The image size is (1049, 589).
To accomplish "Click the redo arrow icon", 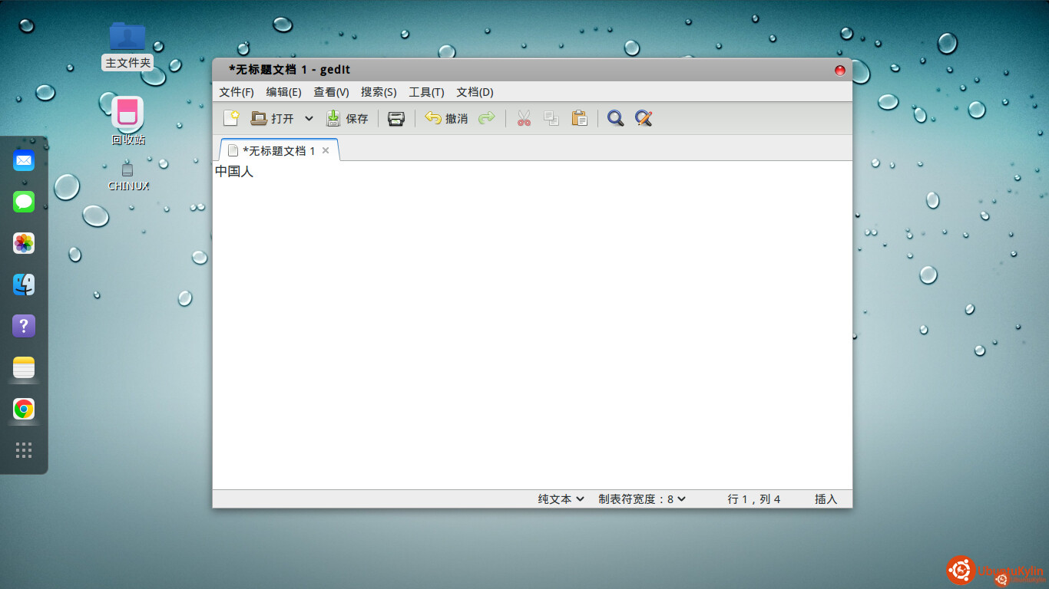I will (487, 118).
